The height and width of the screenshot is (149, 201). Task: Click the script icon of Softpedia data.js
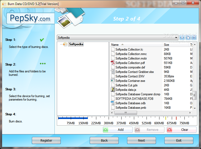(x=113, y=90)
